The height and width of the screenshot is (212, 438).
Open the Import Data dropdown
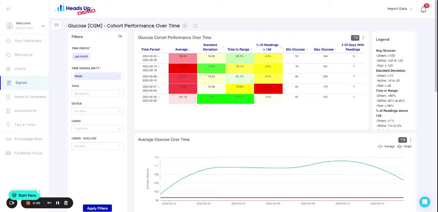(x=400, y=9)
